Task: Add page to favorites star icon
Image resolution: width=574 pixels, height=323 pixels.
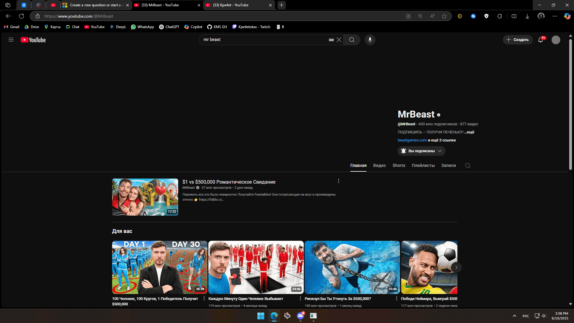Action: click(444, 16)
